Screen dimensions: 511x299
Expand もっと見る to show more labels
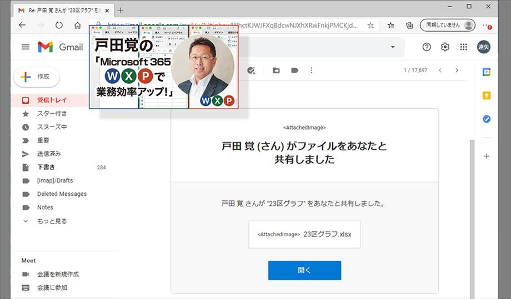click(x=52, y=221)
